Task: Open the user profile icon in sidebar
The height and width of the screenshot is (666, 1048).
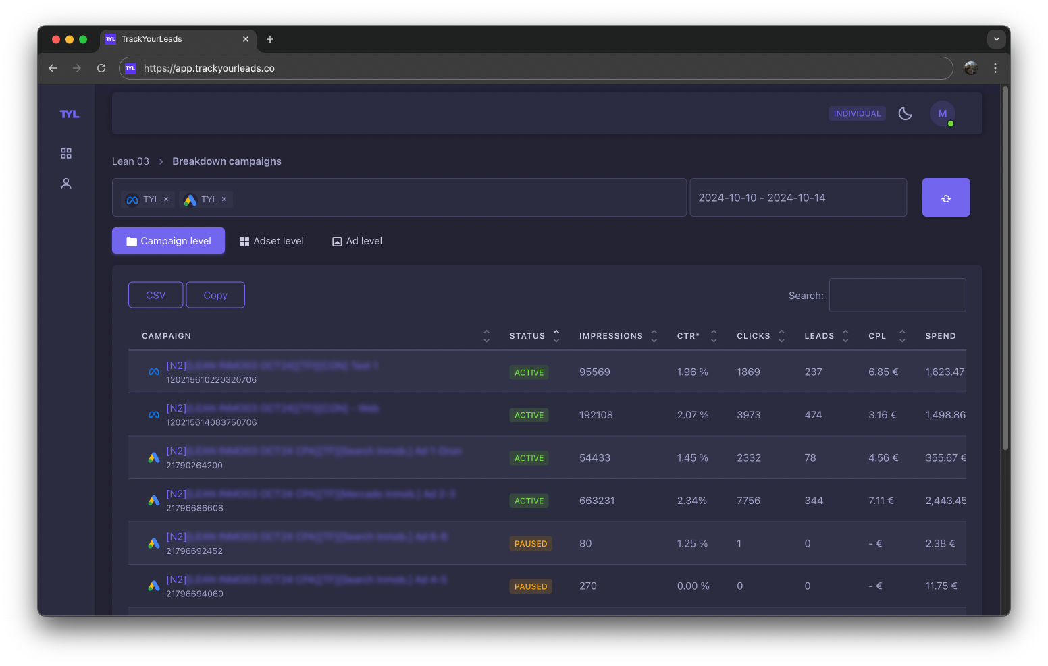Action: point(66,184)
